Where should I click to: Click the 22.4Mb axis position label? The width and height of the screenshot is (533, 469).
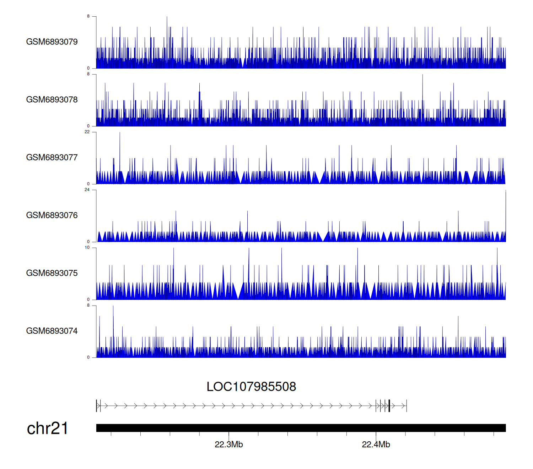[x=376, y=445]
